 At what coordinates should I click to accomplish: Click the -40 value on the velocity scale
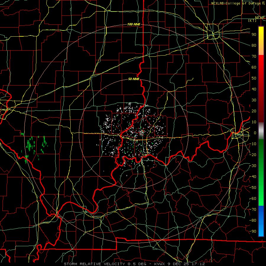[253, 177]
